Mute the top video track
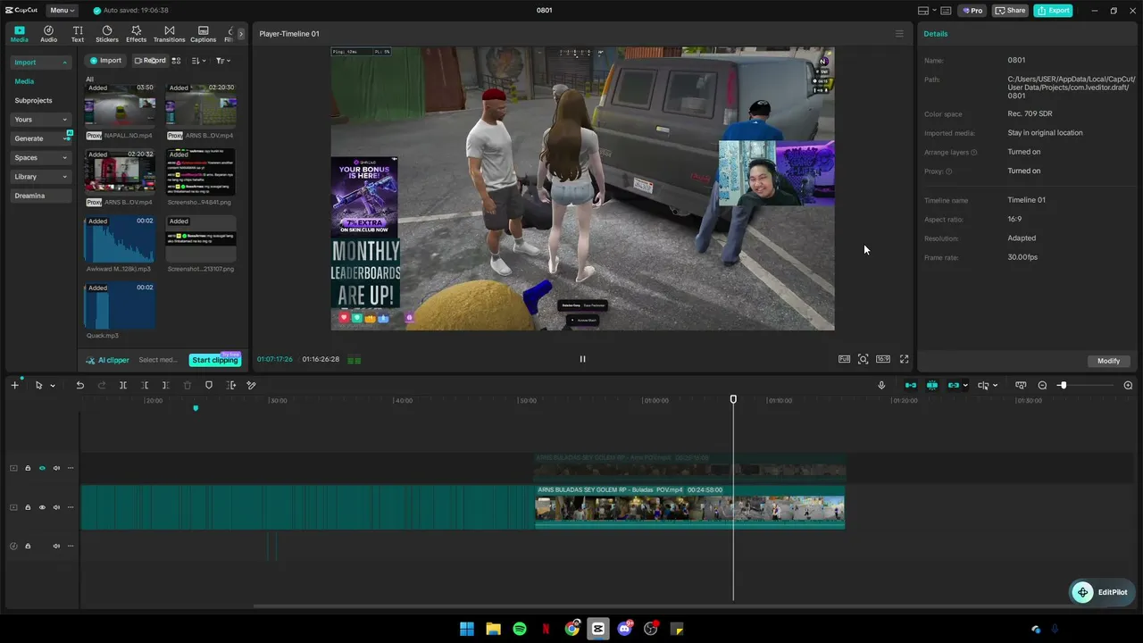The height and width of the screenshot is (643, 1143). pos(56,468)
